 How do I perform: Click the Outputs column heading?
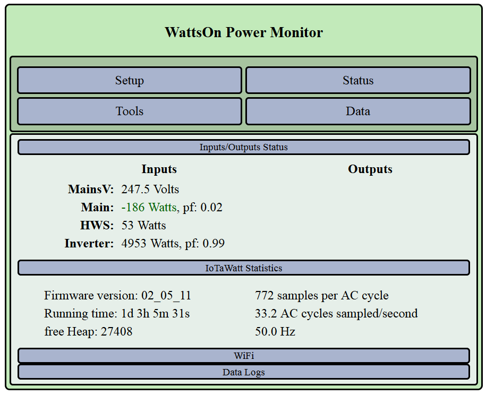tap(370, 169)
